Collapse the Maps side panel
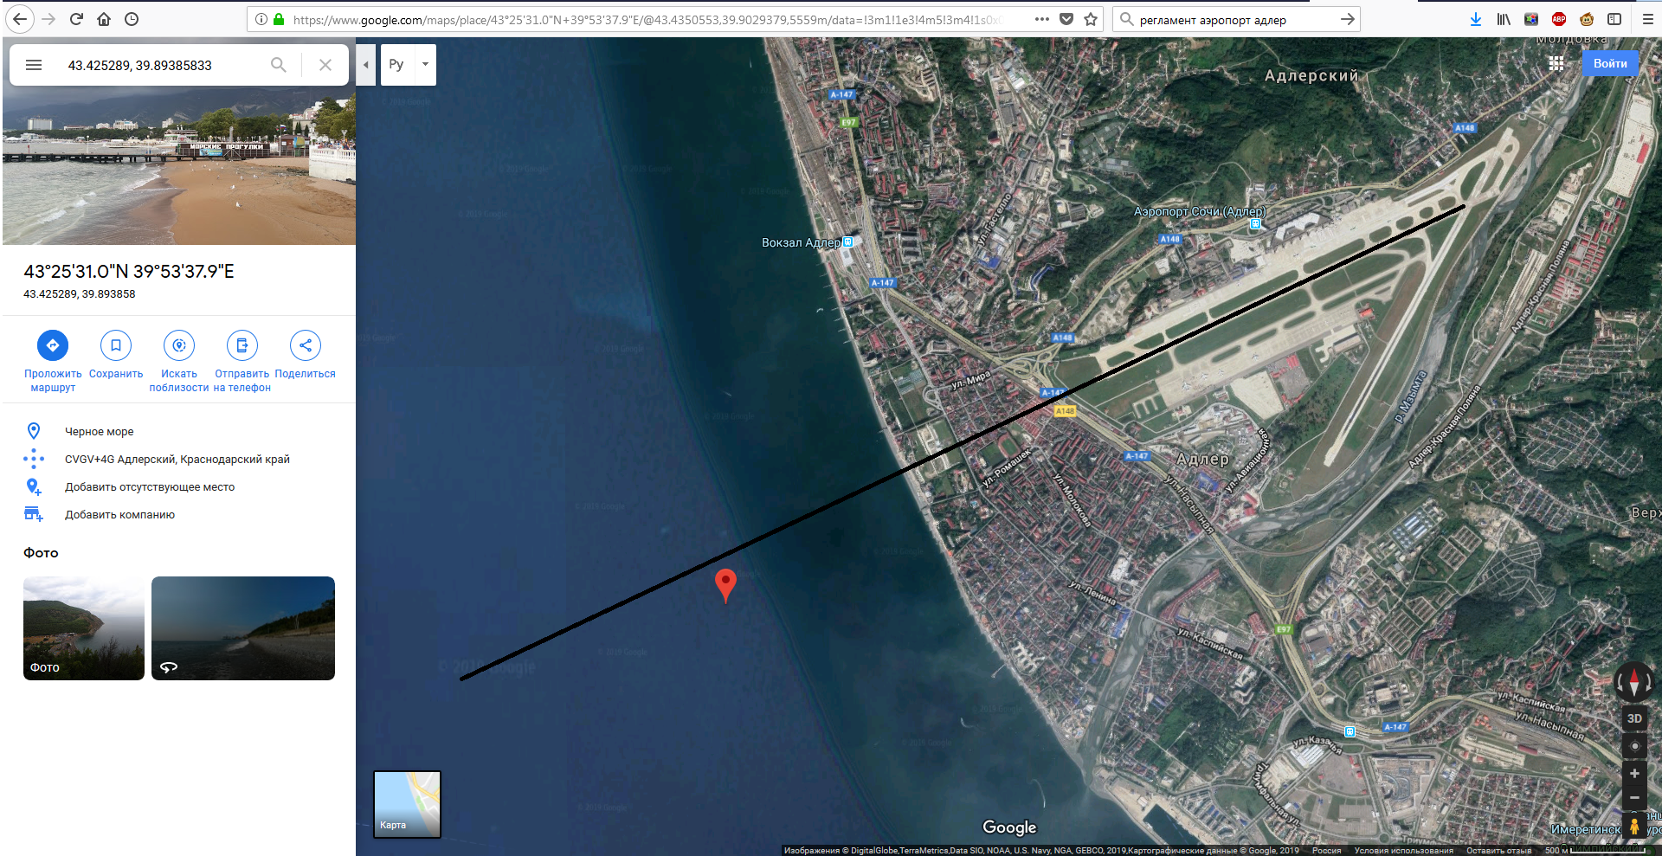Screen dimensions: 1662x856 tap(366, 65)
